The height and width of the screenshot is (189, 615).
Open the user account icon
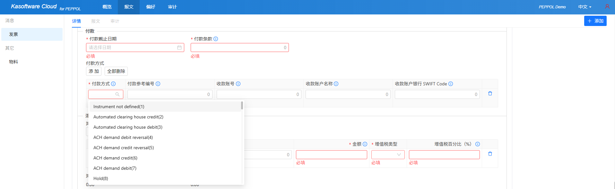[x=607, y=7]
